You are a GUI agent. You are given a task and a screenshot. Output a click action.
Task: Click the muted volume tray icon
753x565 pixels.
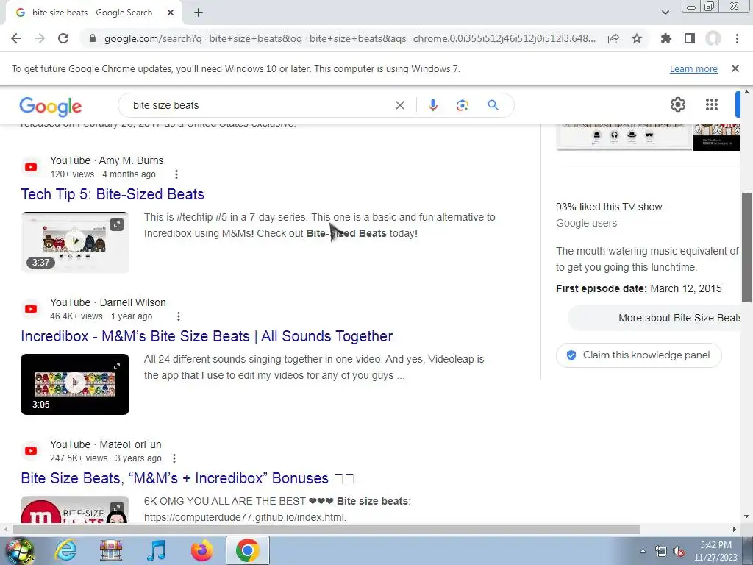click(679, 552)
